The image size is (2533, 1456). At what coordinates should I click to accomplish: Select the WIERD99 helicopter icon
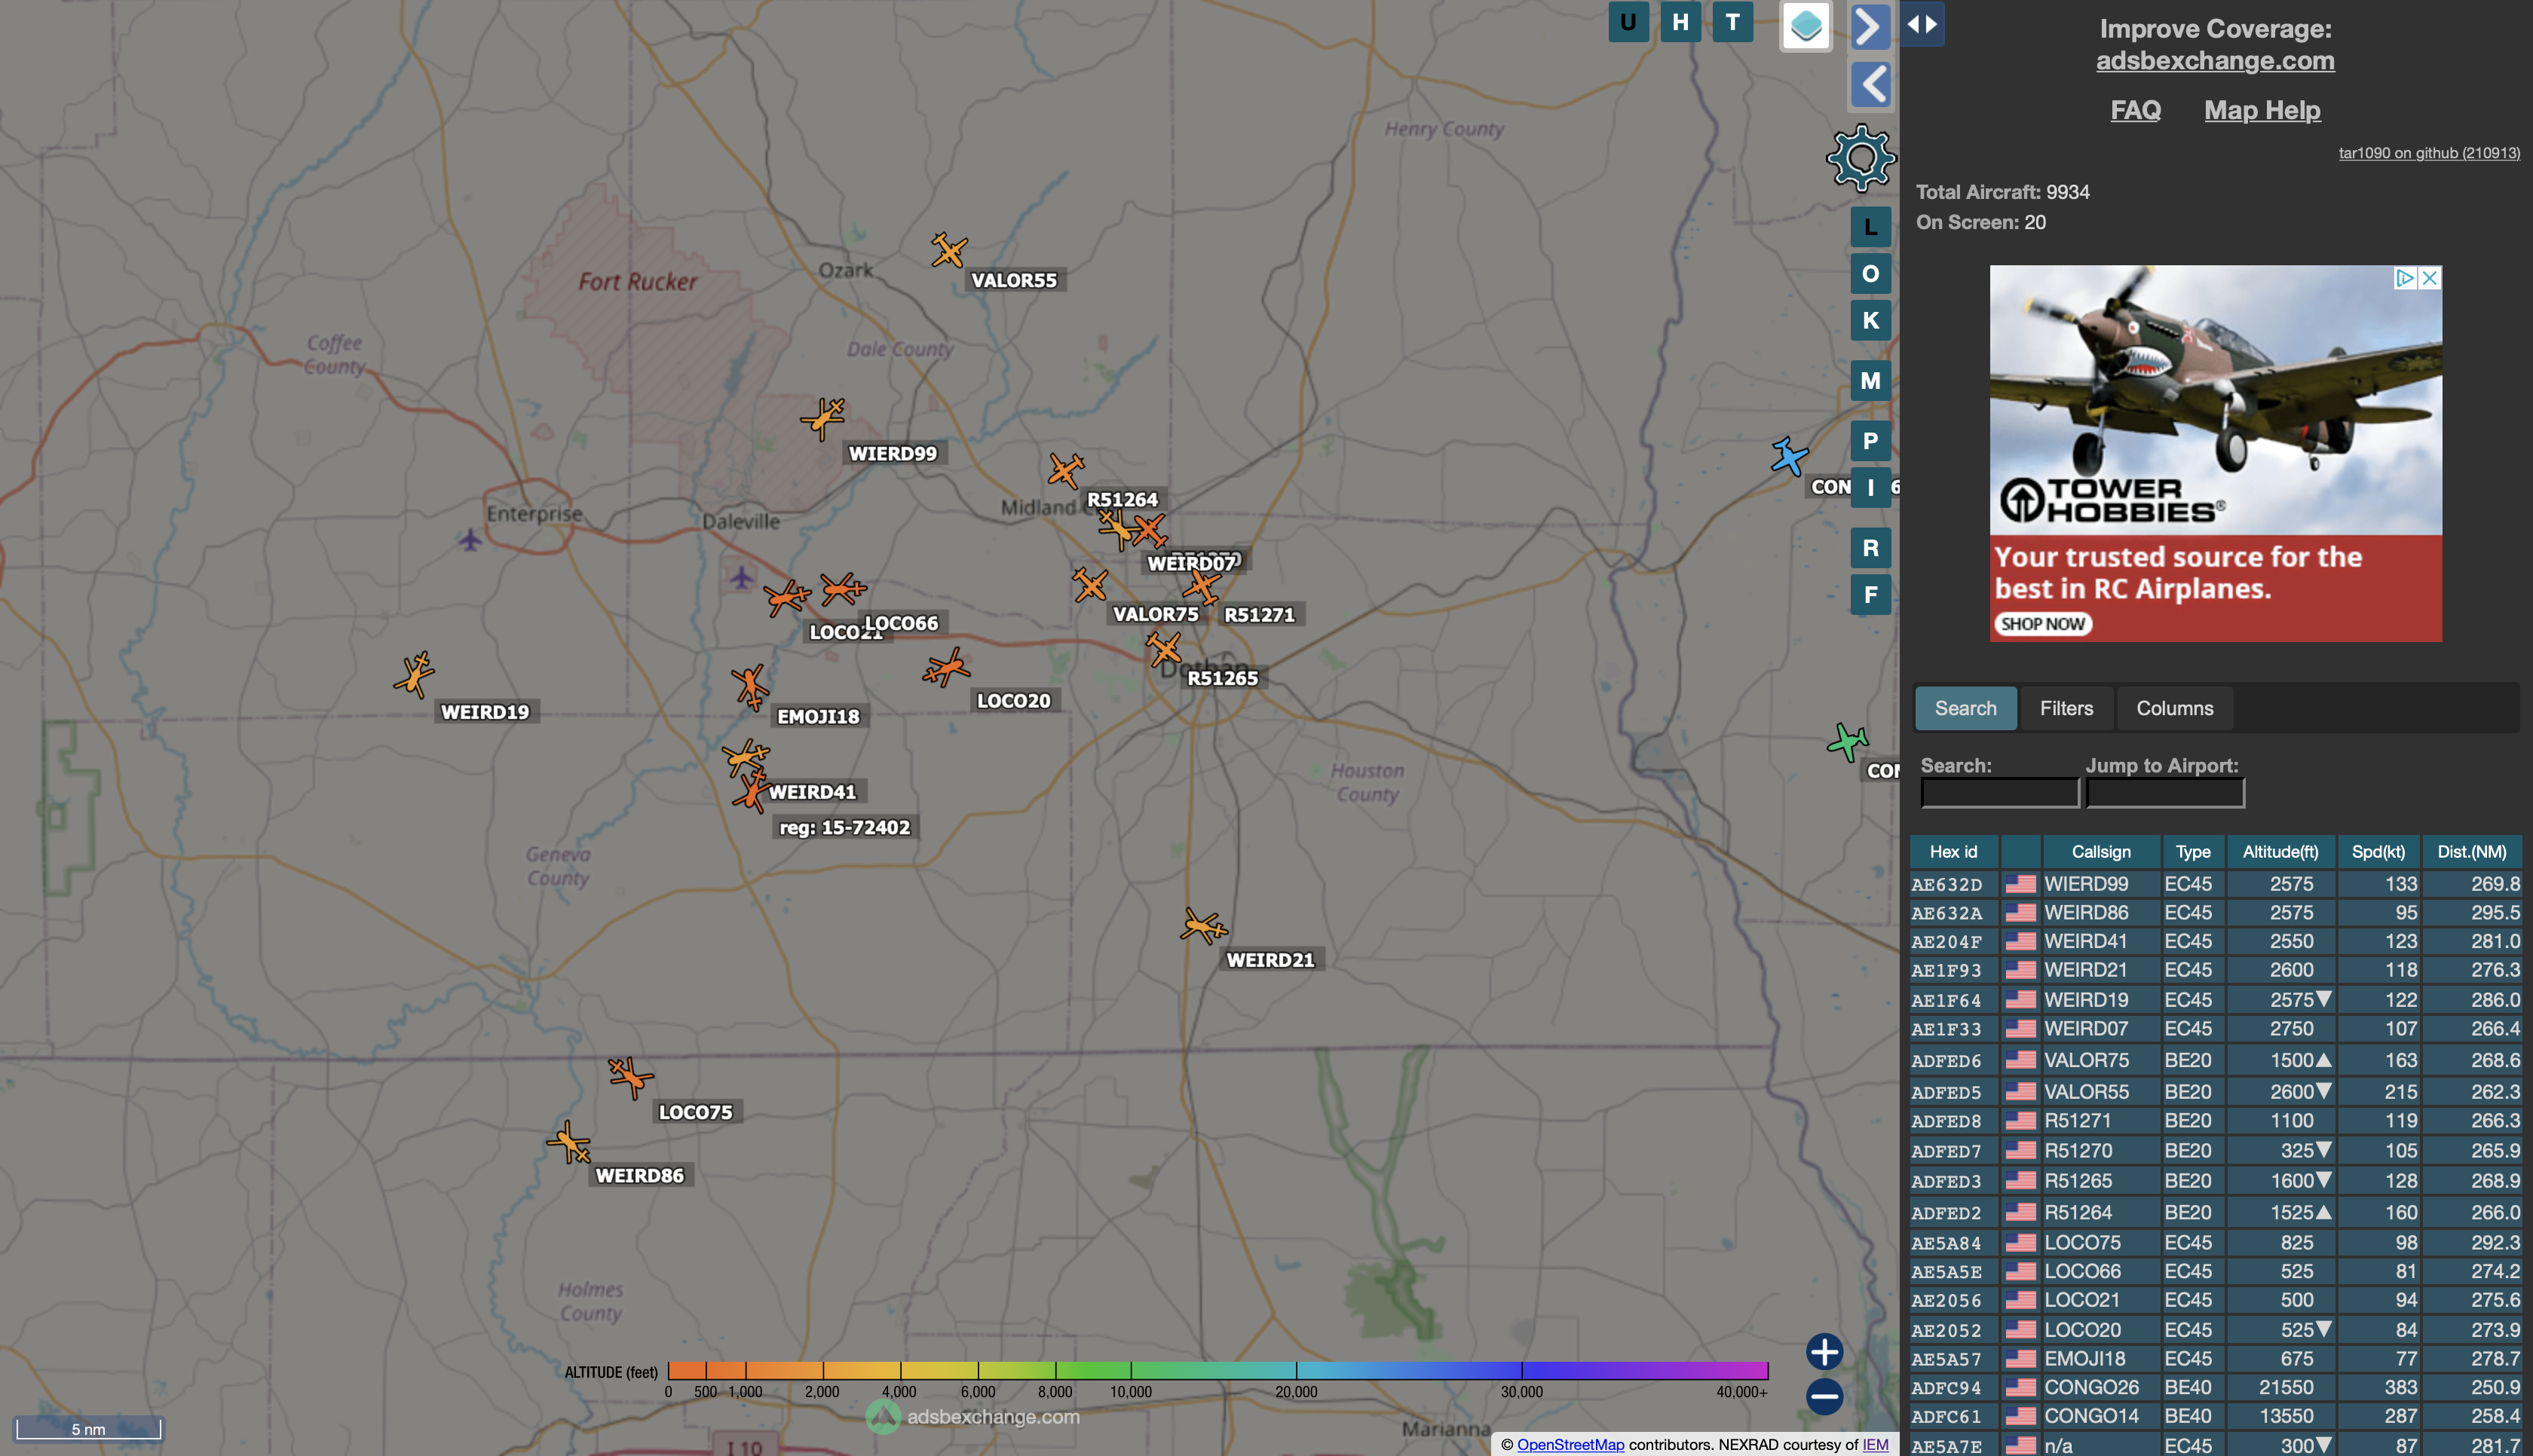tap(823, 418)
